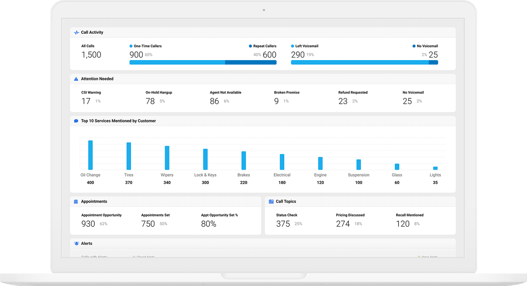Click the Alerts siren icon

point(76,243)
